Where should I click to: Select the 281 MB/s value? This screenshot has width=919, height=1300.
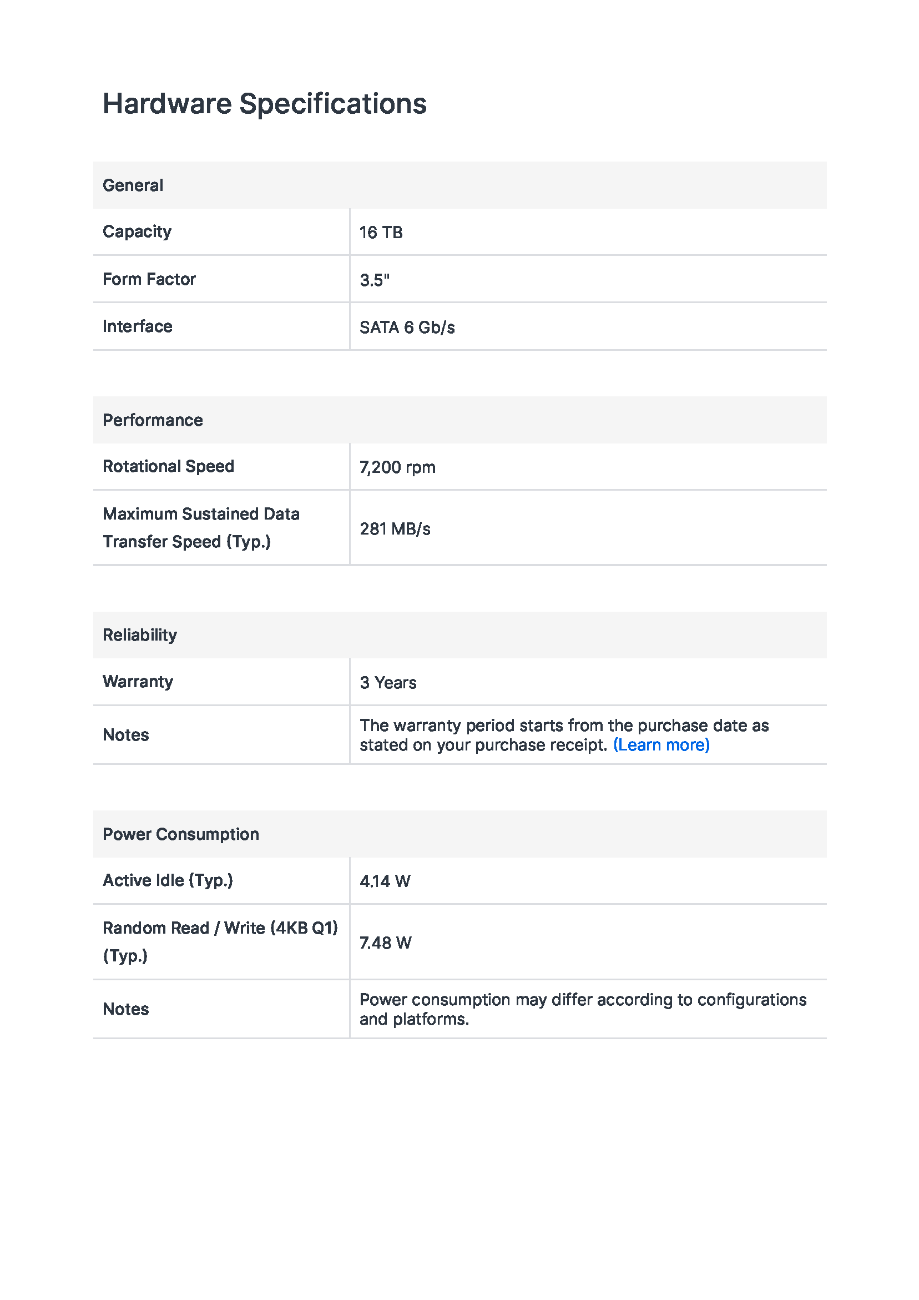click(x=395, y=529)
